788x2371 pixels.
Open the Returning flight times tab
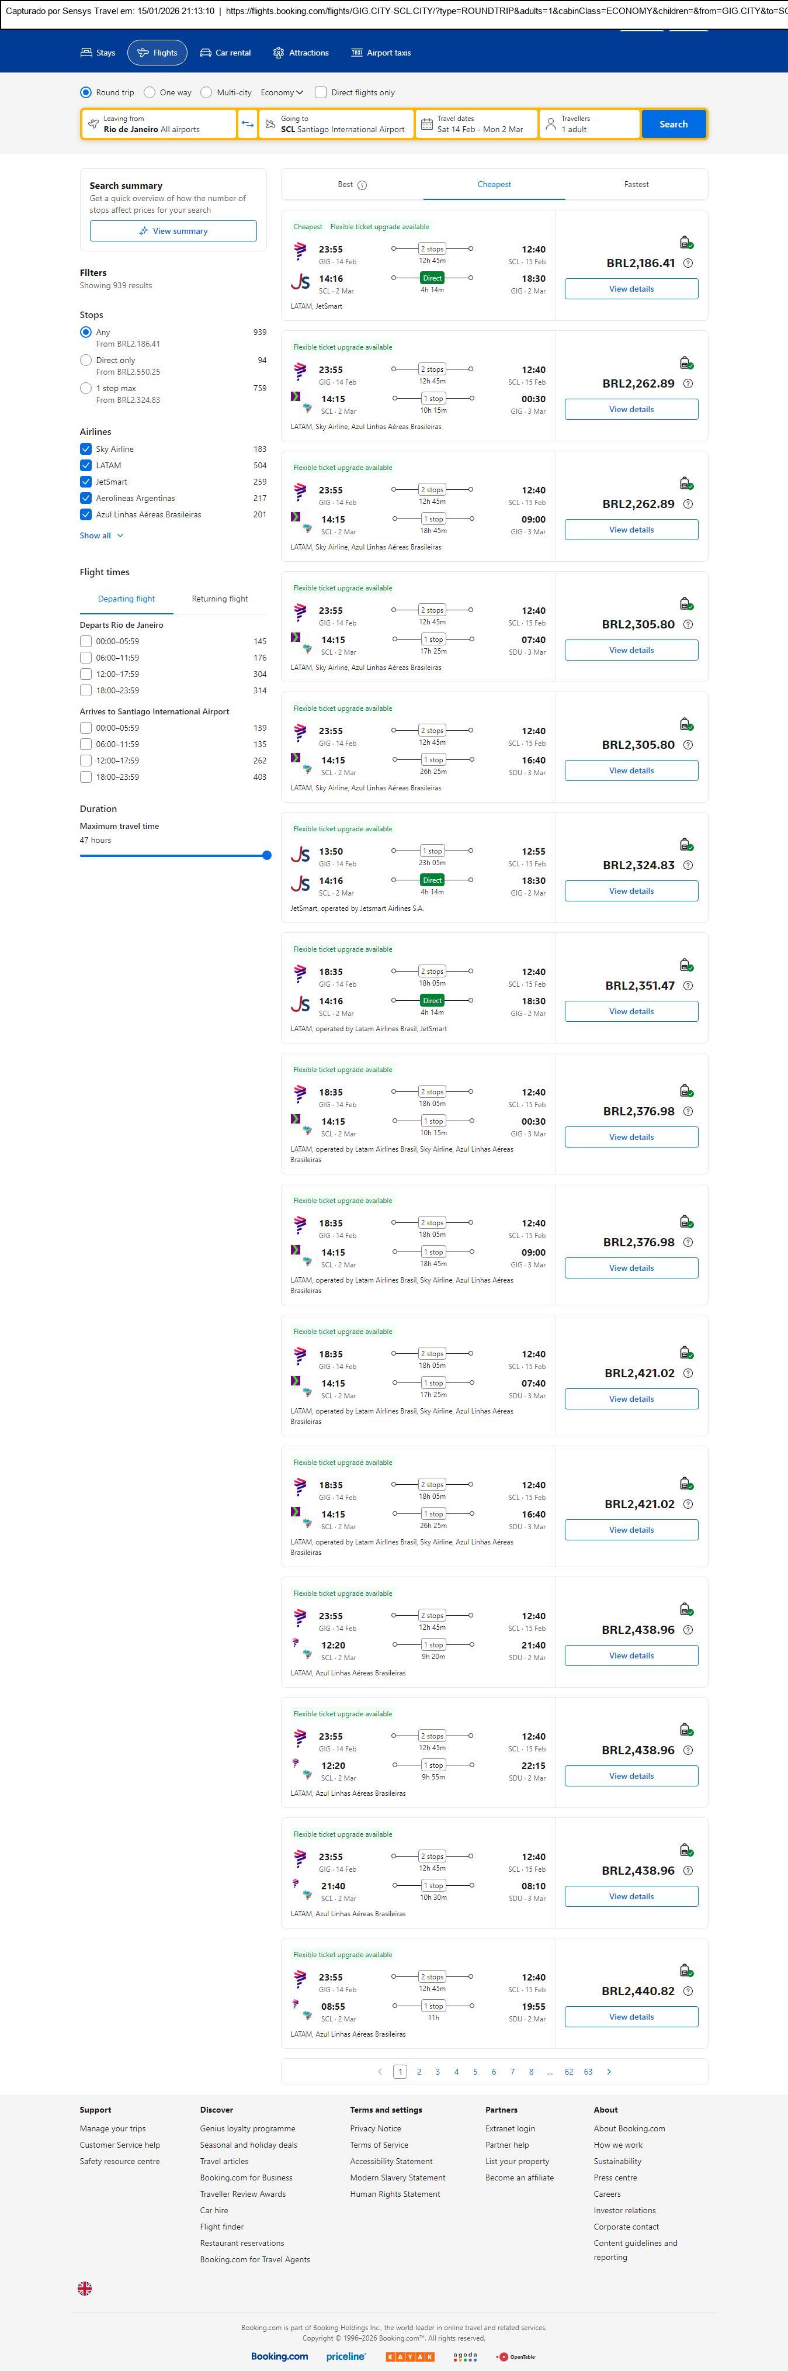coord(220,599)
